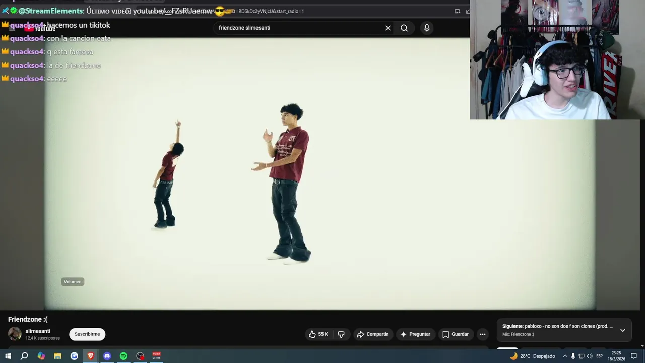Open Discord from the taskbar
The image size is (645, 363).
pyautogui.click(x=107, y=356)
